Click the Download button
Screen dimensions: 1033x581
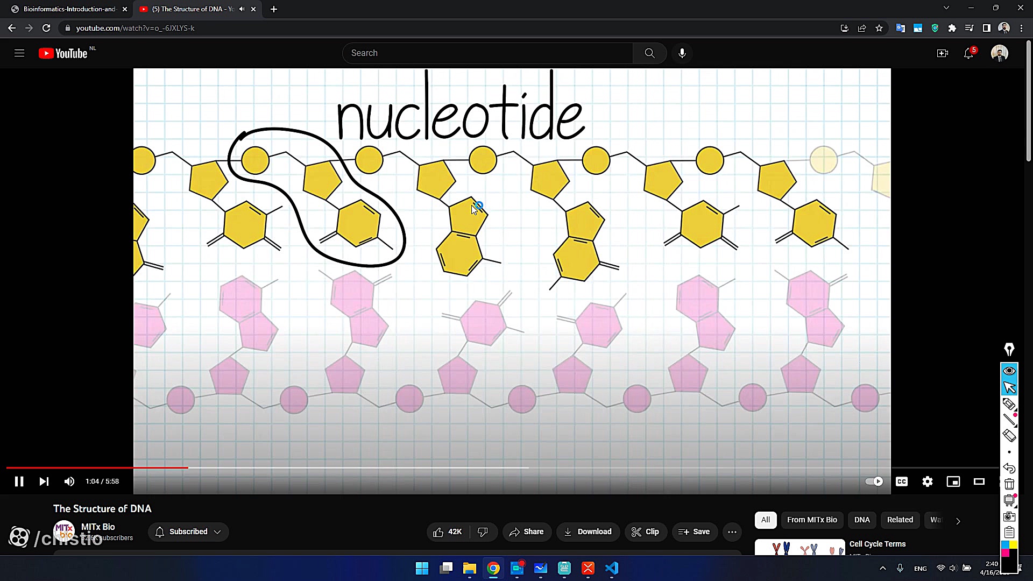coord(588,532)
